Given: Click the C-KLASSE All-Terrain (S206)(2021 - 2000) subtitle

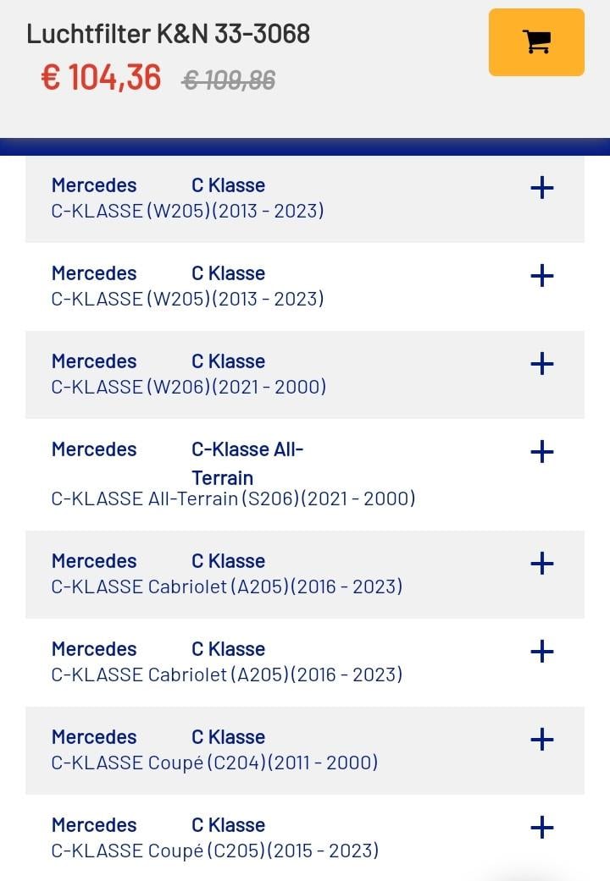Looking at the screenshot, I should [x=233, y=498].
